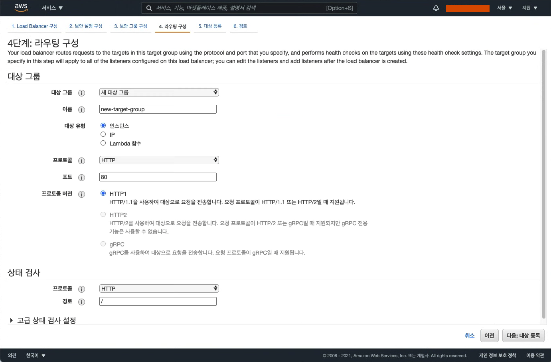Open the 의견 feedback link
The width and height of the screenshot is (551, 362).
tap(12, 355)
